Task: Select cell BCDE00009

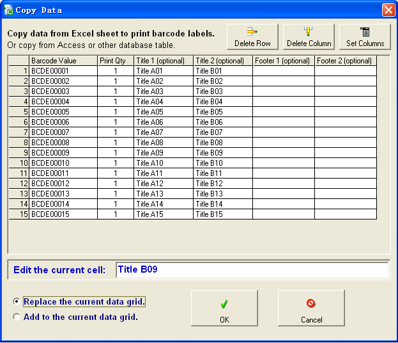Action: click(x=63, y=153)
